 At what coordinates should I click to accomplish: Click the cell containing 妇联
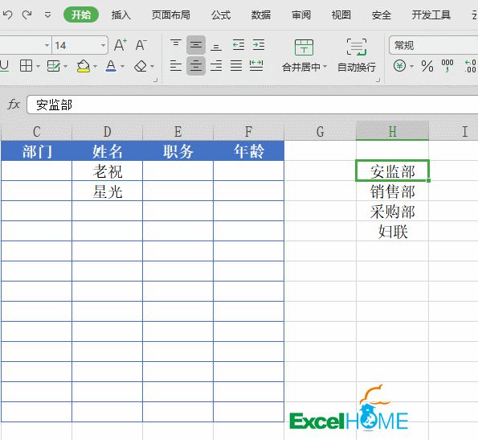(x=392, y=232)
